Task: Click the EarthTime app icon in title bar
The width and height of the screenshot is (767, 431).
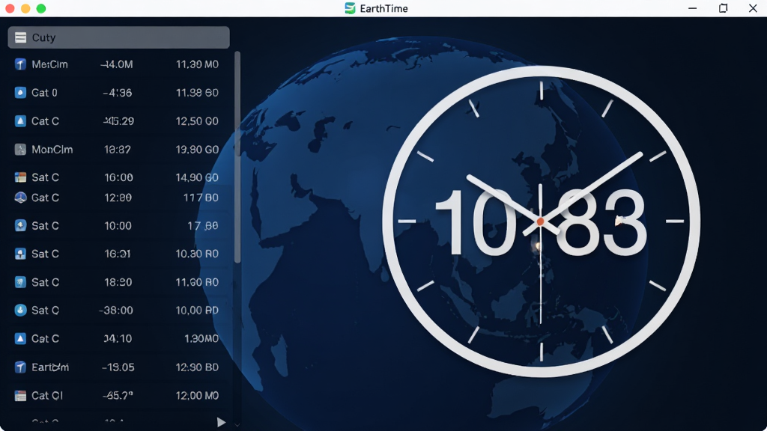Action: pyautogui.click(x=350, y=8)
